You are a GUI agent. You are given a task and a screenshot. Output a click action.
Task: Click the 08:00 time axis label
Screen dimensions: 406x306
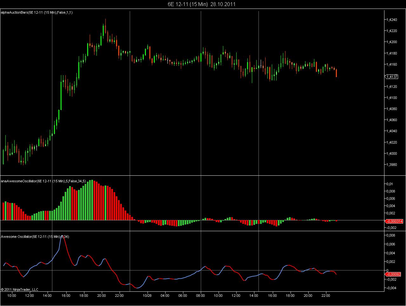[x=200, y=295]
